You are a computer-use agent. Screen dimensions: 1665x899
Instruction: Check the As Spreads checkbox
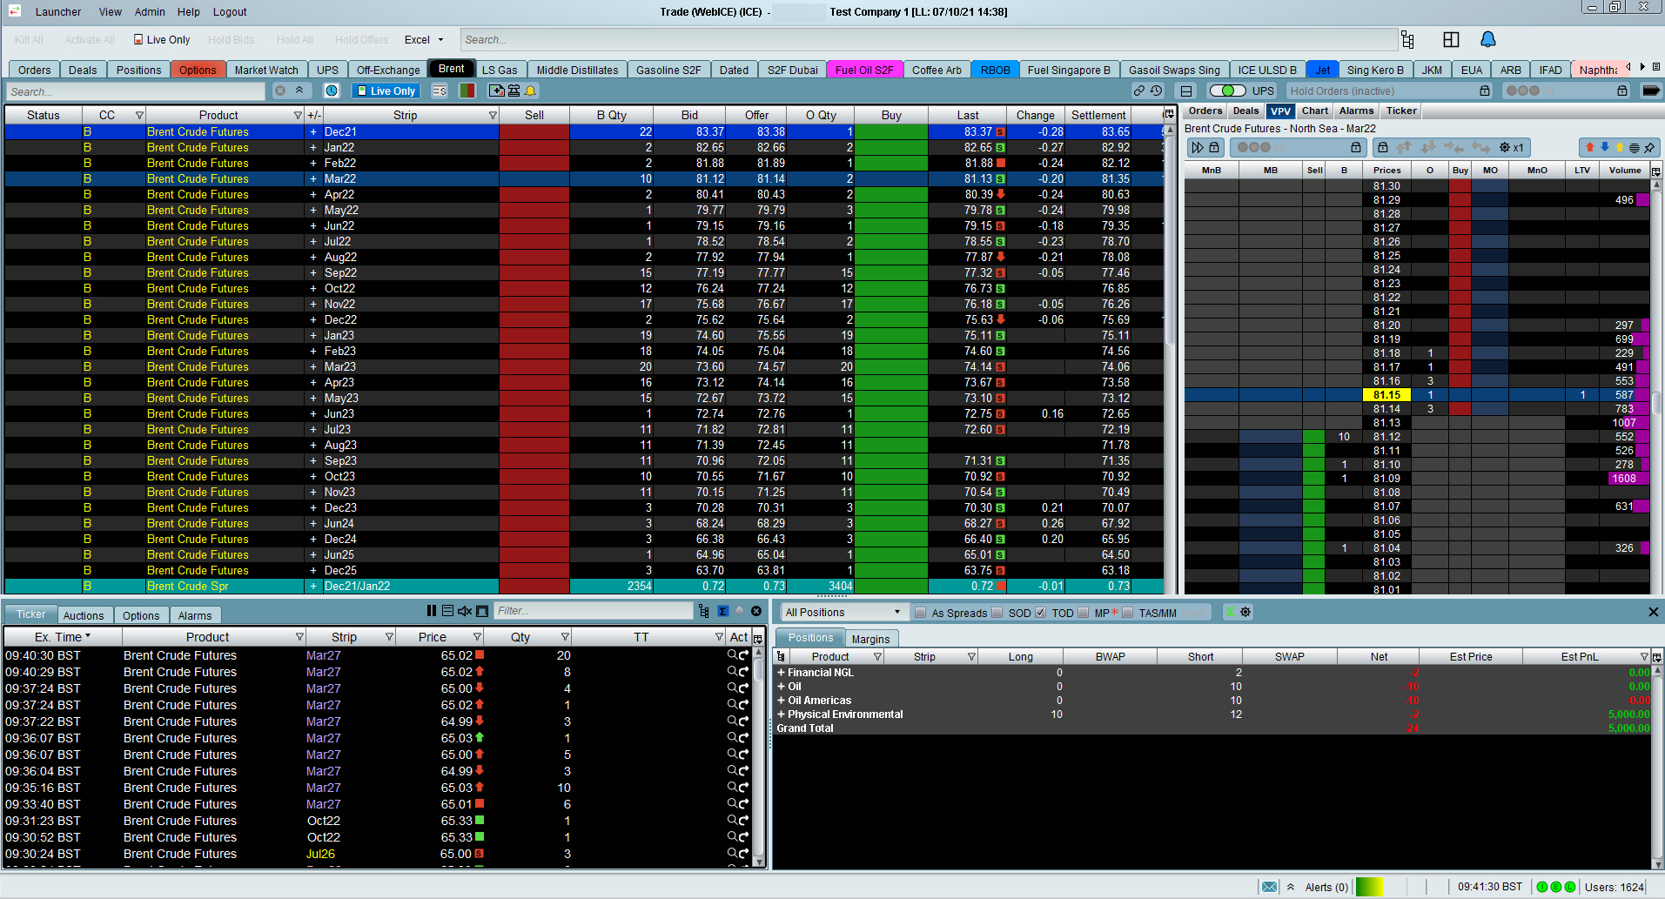tap(920, 613)
